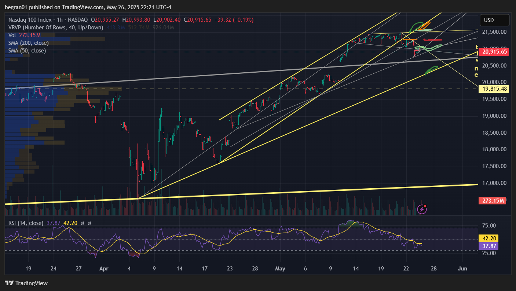This screenshot has width=516, height=291.
Task: Click the 19,500.00 price axis level
Action: [x=494, y=99]
